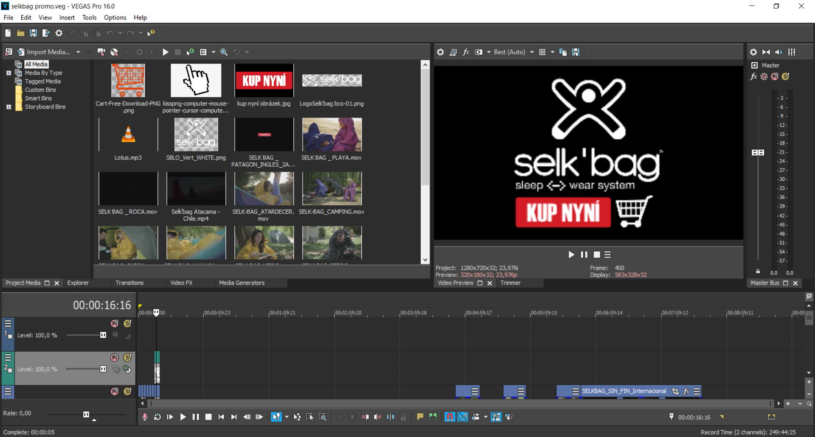
Task: Open the Options menu
Action: point(115,17)
